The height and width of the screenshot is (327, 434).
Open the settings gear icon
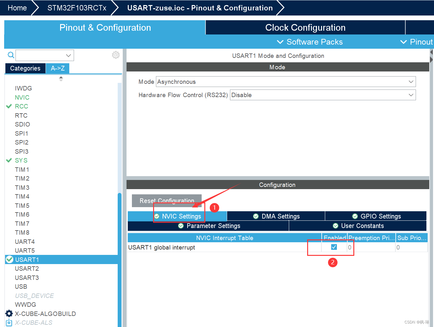point(116,55)
